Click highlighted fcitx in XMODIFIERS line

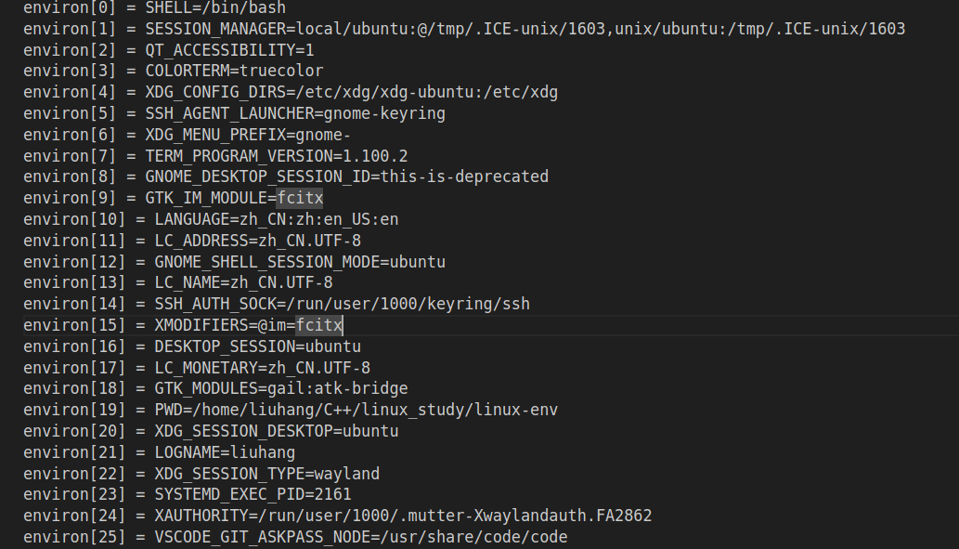point(318,326)
